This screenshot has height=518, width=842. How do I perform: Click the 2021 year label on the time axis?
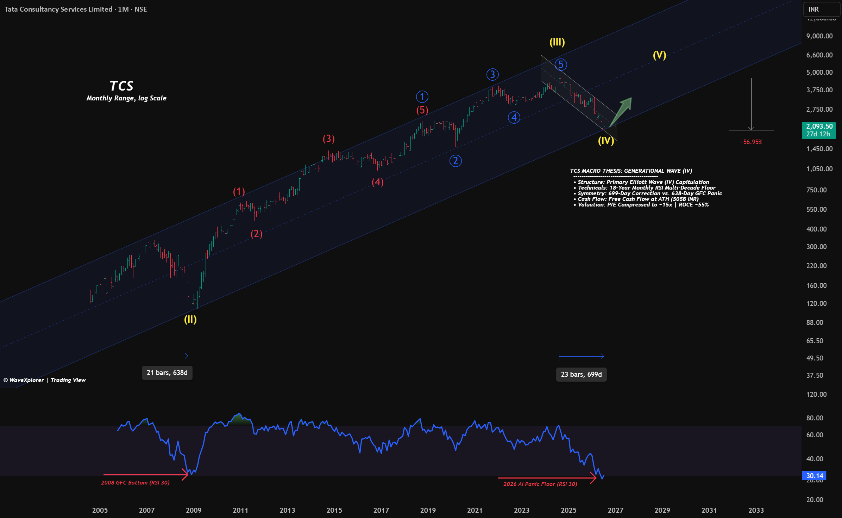point(475,510)
